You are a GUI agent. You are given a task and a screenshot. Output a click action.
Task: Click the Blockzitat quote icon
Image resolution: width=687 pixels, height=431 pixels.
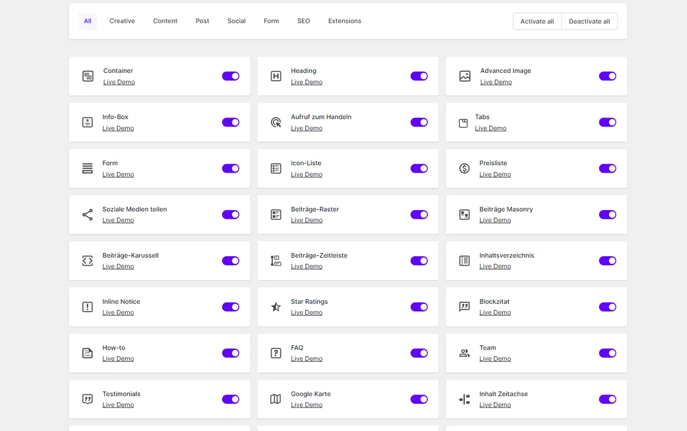point(465,307)
